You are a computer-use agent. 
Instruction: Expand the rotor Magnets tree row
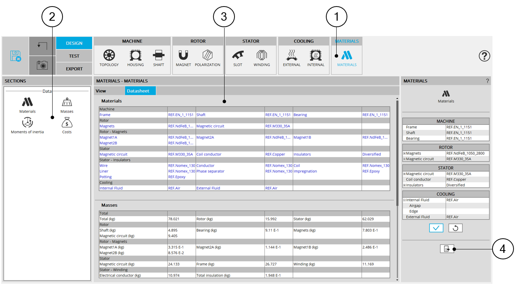coord(405,154)
